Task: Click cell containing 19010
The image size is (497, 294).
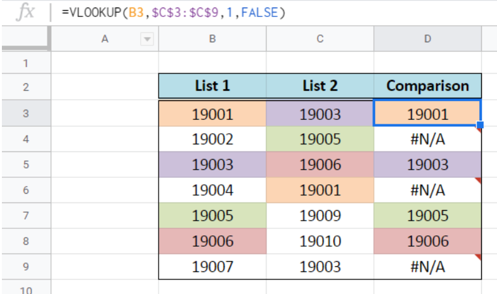Action: point(320,241)
